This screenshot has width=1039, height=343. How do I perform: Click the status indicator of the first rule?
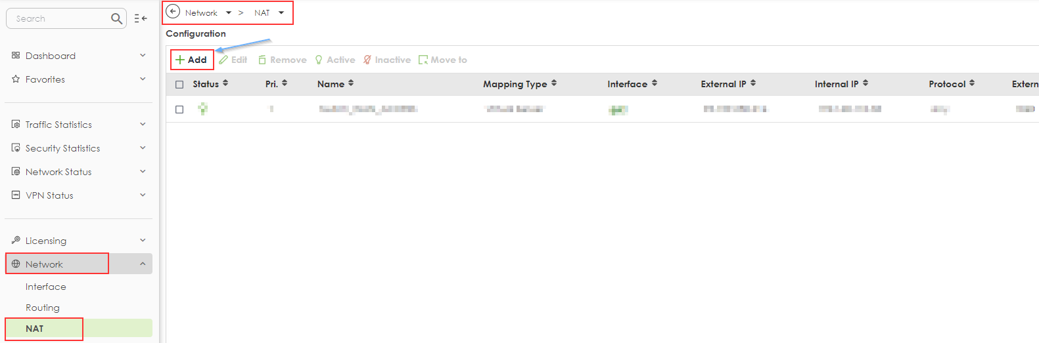[203, 109]
